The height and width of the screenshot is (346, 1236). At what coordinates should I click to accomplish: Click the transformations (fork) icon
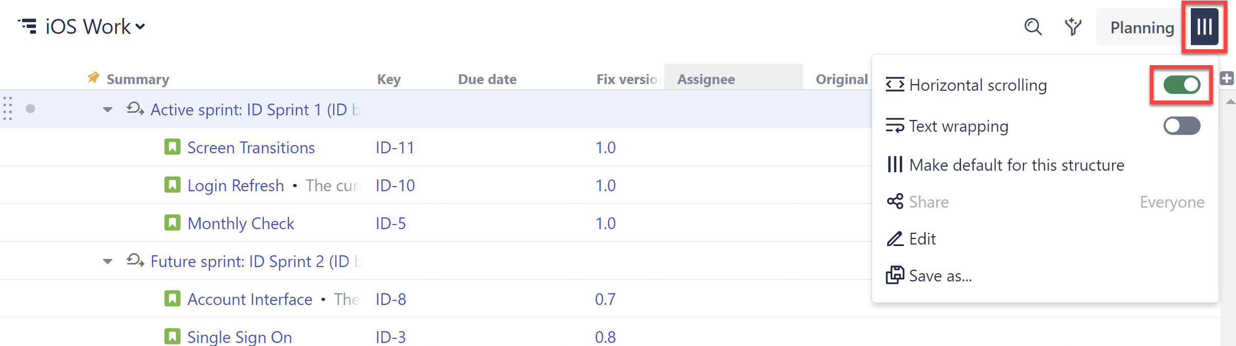(1073, 27)
